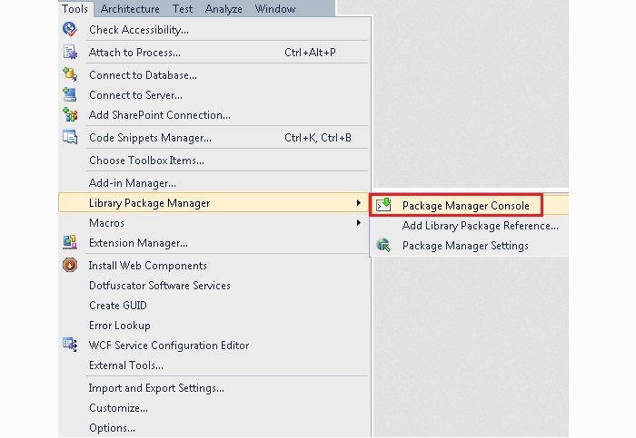This screenshot has width=636, height=438.
Task: Click the Check Accessibility icon
Action: point(70,29)
